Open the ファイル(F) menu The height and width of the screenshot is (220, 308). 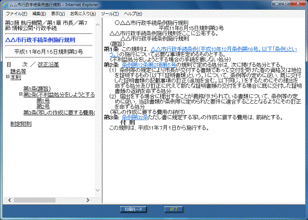point(16,14)
